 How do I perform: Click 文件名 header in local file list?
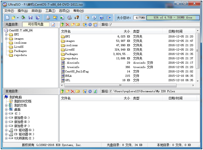85,98
